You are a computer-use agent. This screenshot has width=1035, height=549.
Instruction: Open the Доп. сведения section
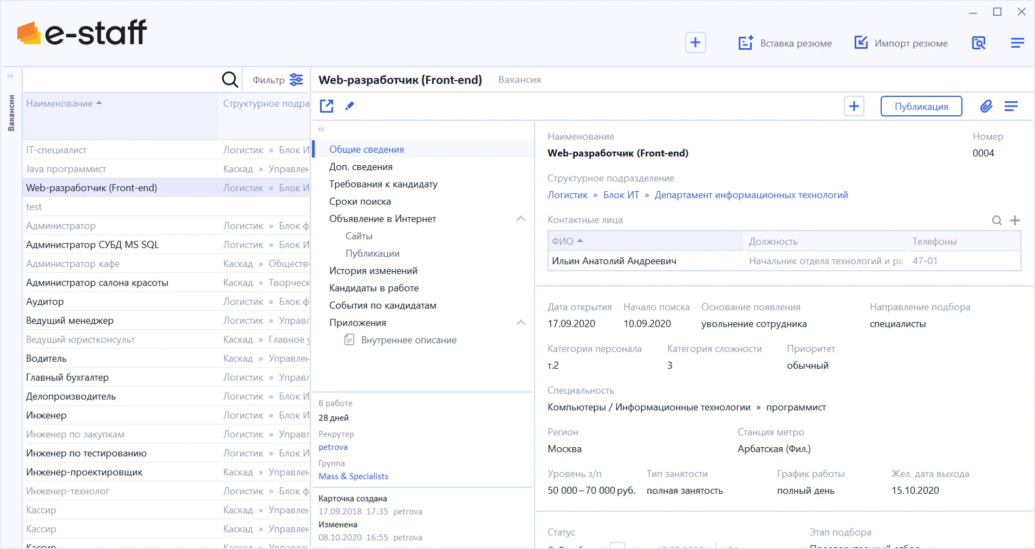pyautogui.click(x=361, y=167)
